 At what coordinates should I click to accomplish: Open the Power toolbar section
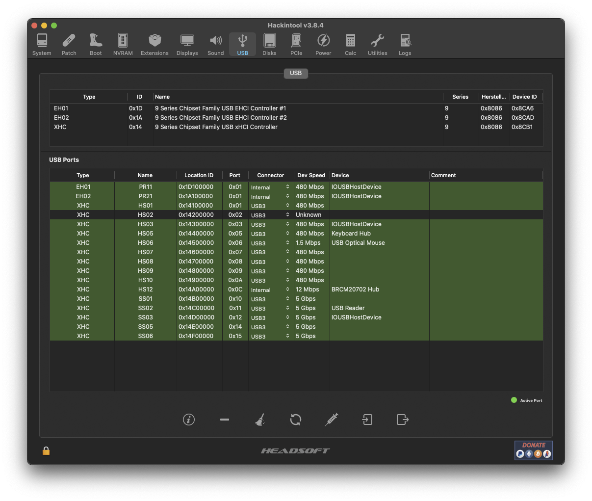tap(323, 45)
